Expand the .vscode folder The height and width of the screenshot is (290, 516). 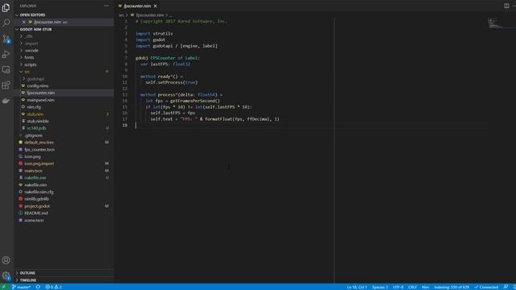(31, 50)
